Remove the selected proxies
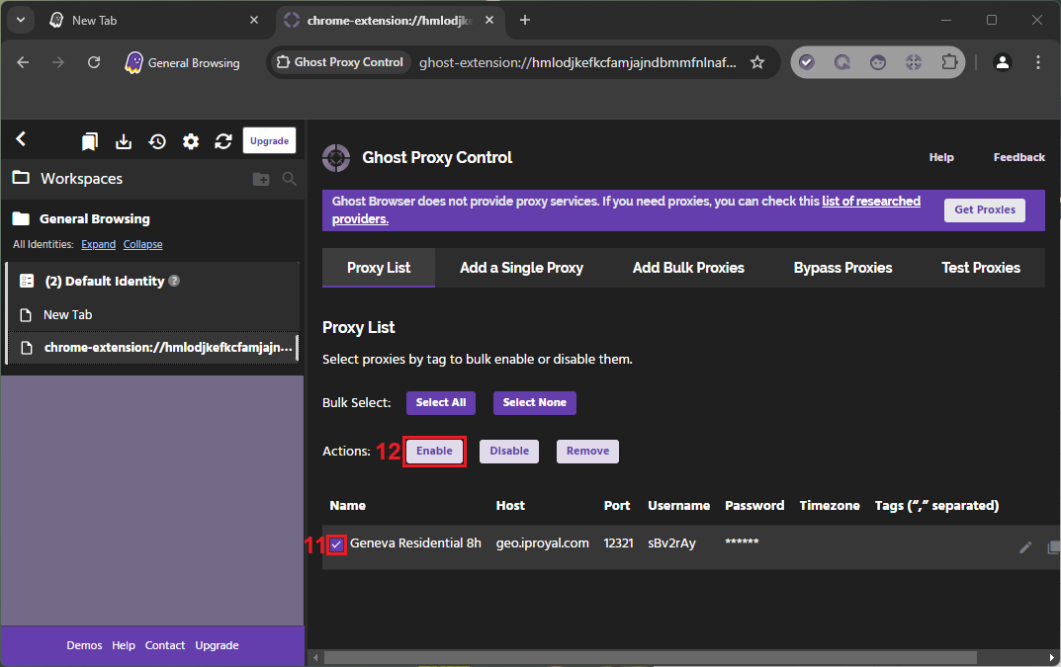The image size is (1061, 667). (587, 452)
